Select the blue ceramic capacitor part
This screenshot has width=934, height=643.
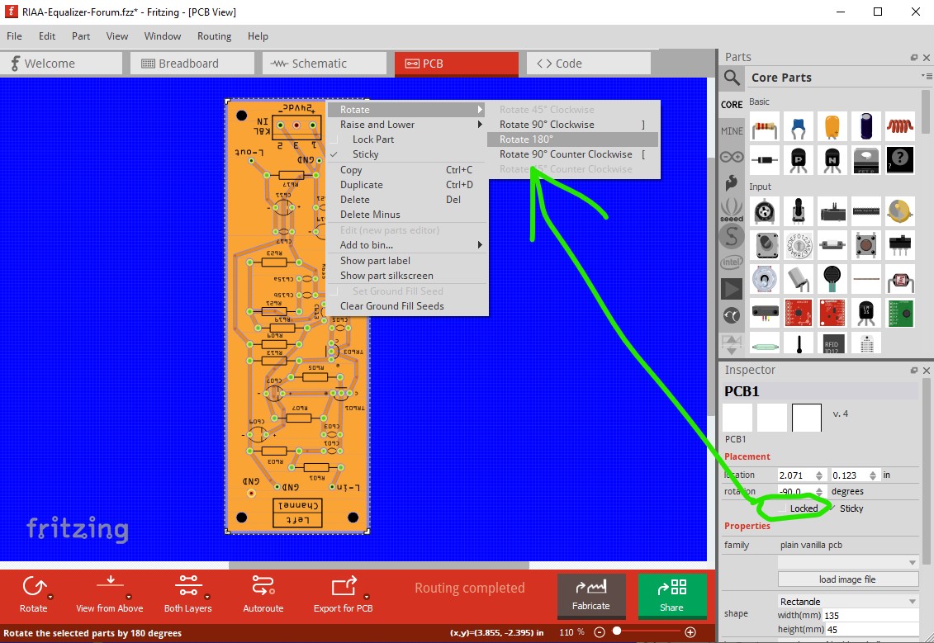click(x=799, y=127)
